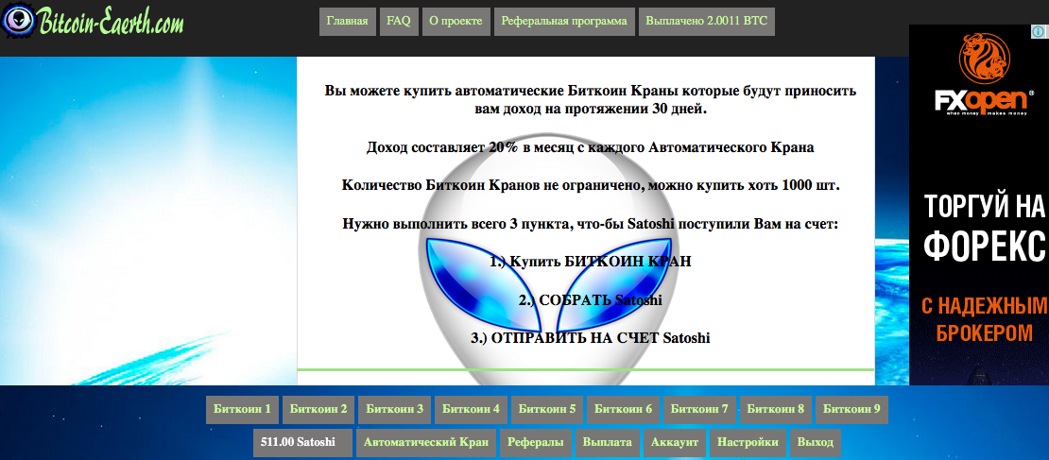Open the Рефералы section
This screenshot has width=1049, height=460.
pyautogui.click(x=536, y=443)
